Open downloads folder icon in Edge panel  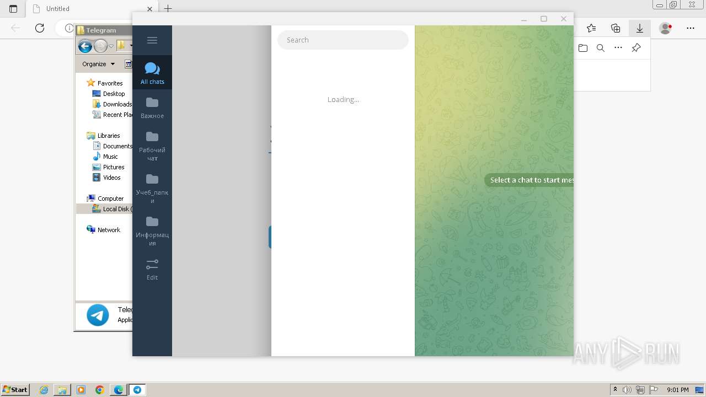(x=583, y=48)
